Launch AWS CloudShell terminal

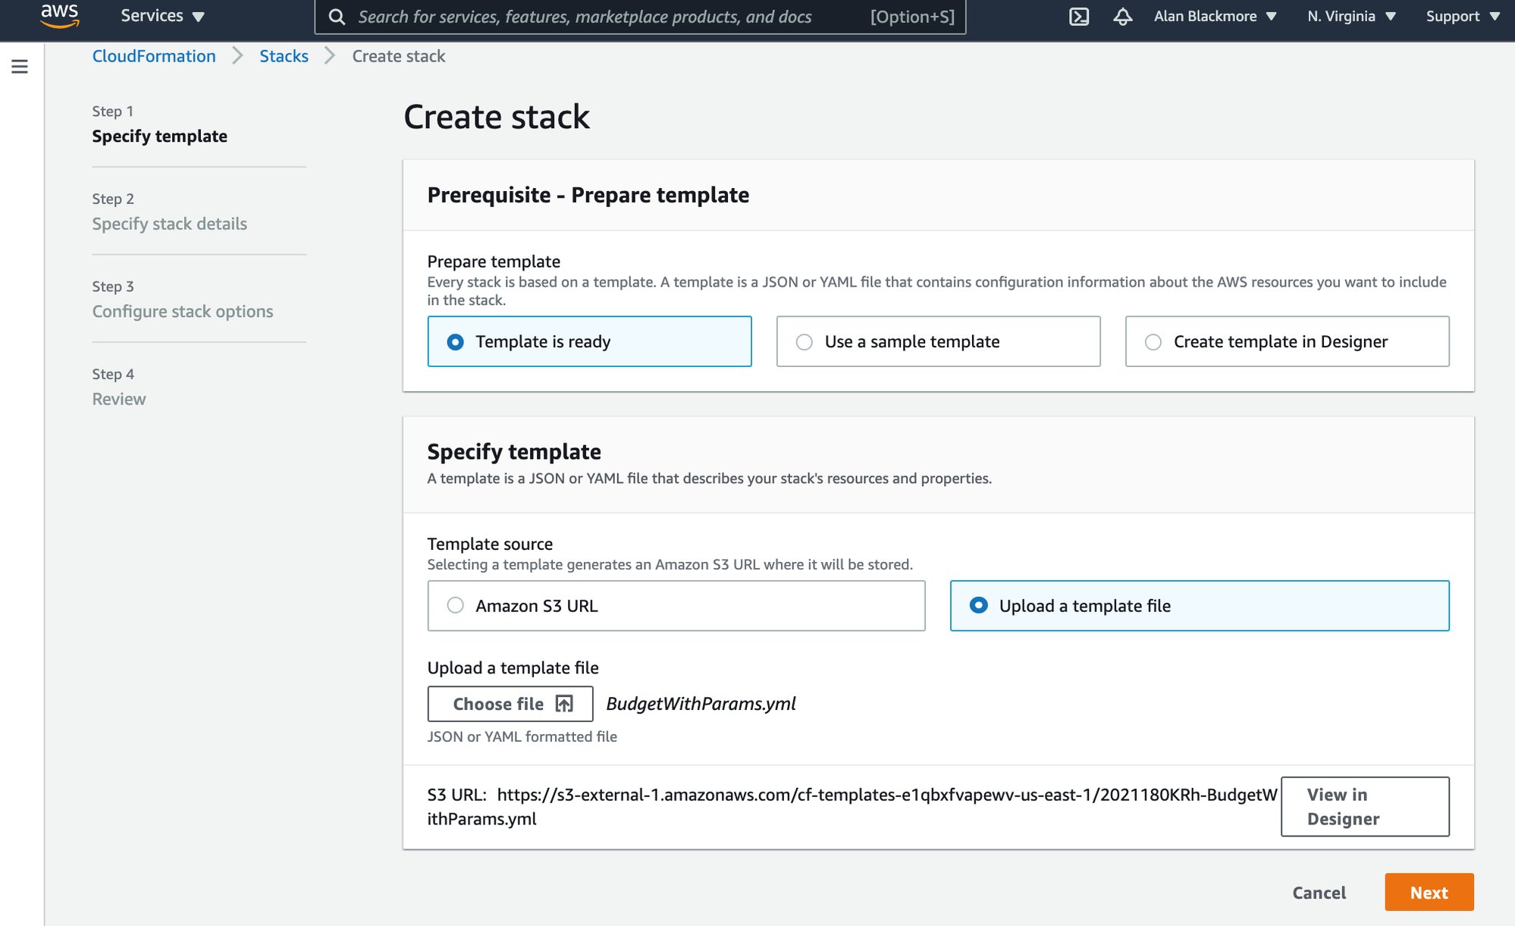point(1078,15)
